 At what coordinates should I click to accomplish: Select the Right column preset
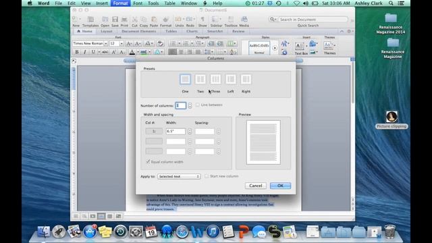click(x=246, y=80)
